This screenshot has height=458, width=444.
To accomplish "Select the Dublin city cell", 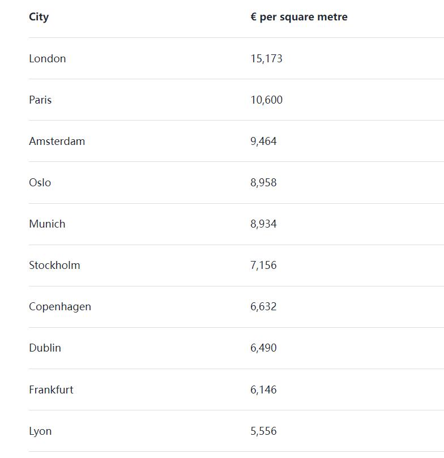I will pyautogui.click(x=45, y=348).
